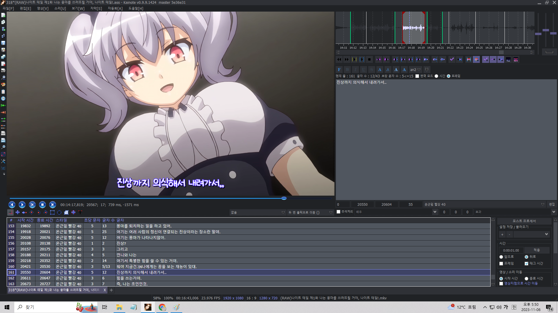Viewport: 558px width, 313px height.
Task: Jump to previous frame video button
Action: 12,205
